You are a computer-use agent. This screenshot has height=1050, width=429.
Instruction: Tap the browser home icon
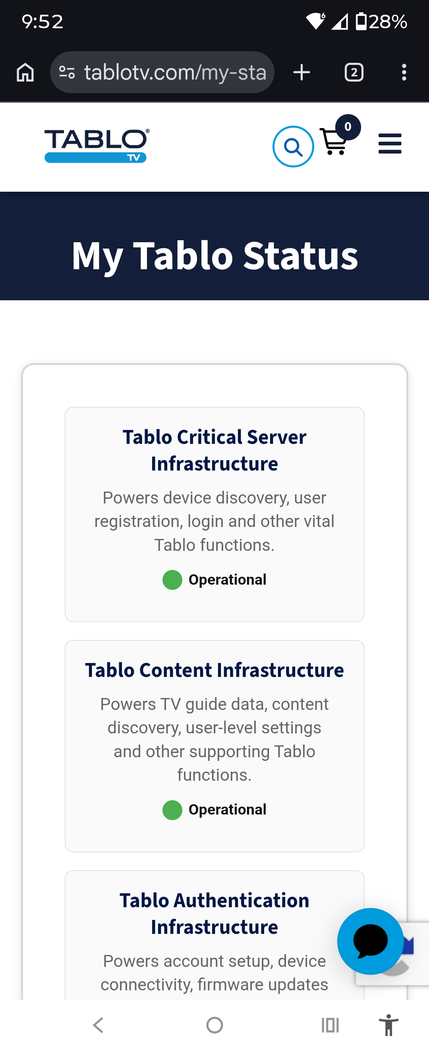pos(25,72)
